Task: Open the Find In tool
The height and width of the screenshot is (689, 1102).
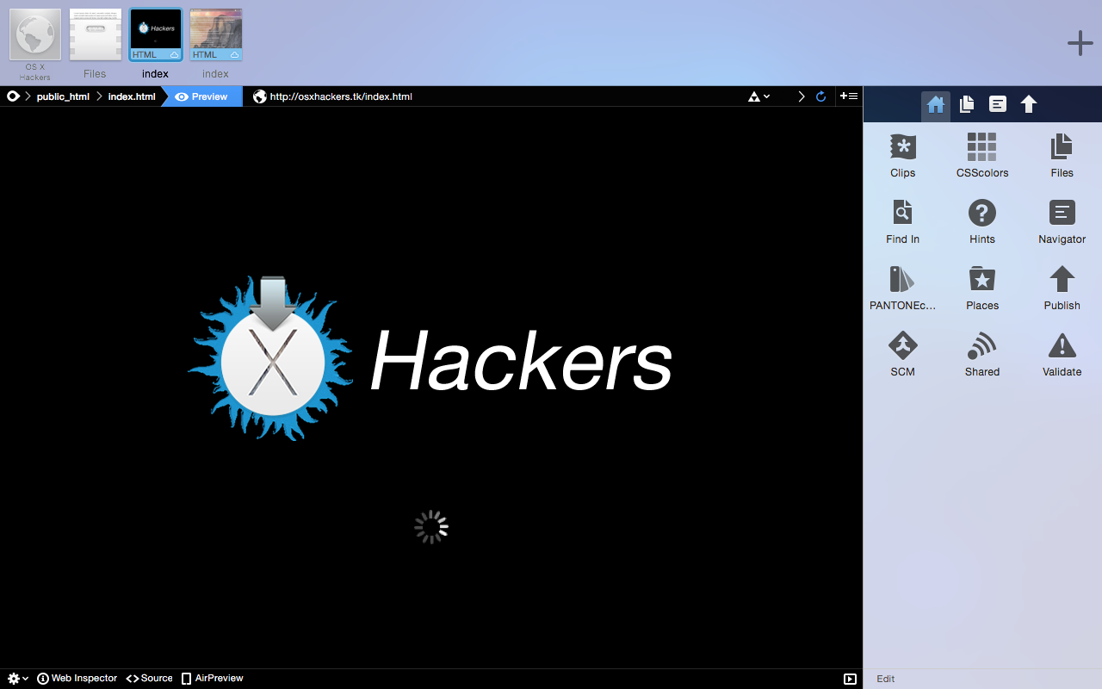Action: pos(902,222)
